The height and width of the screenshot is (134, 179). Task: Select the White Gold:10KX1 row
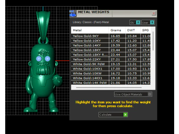pyautogui.click(x=111, y=69)
